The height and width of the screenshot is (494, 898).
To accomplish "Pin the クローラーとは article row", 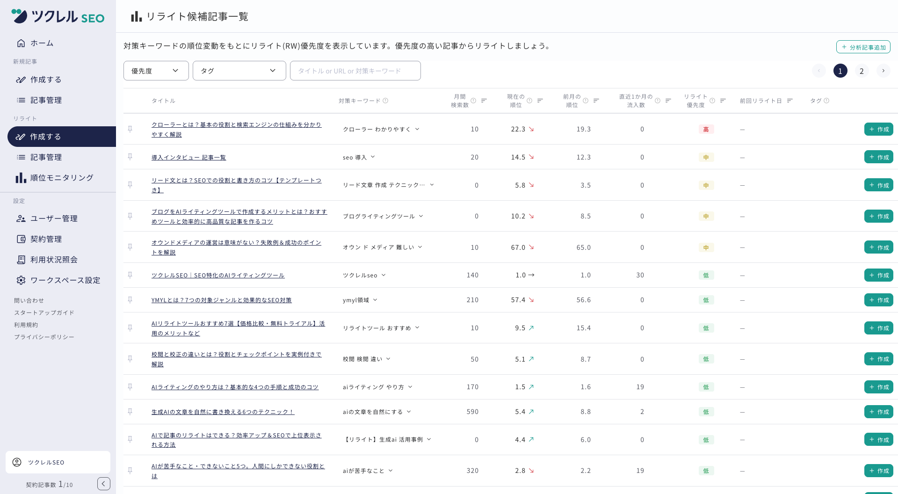I will (x=130, y=129).
